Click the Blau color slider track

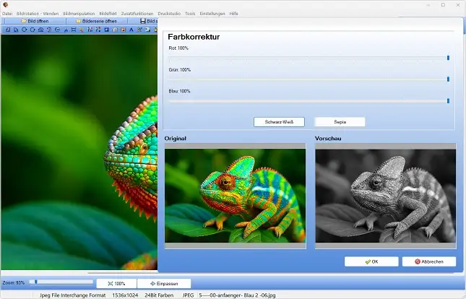click(x=308, y=101)
